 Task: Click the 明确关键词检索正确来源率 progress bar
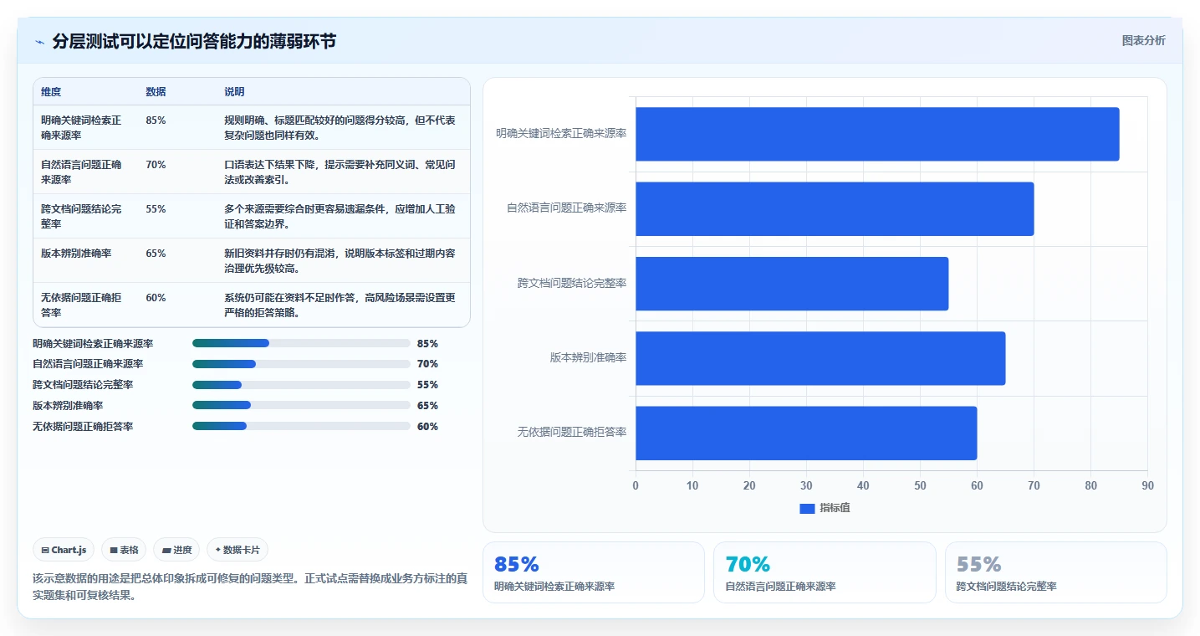pyautogui.click(x=301, y=343)
